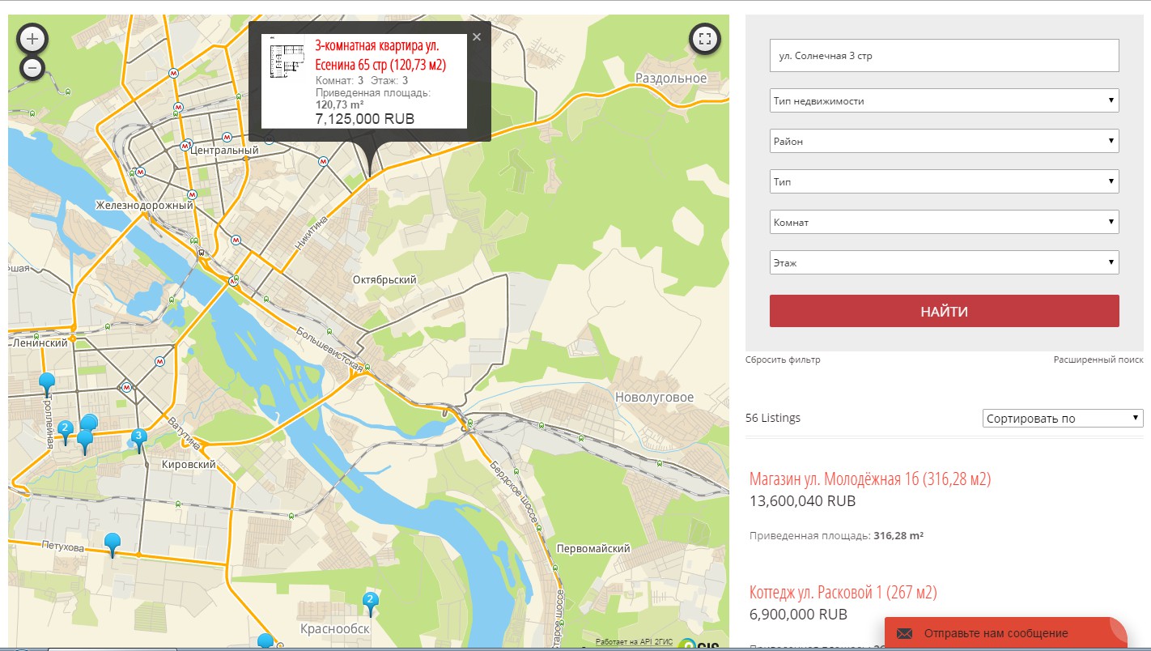Zoom out of the map with minus button
Screen dimensions: 1151x651
[x=32, y=68]
